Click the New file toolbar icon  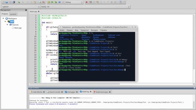(3, 2)
